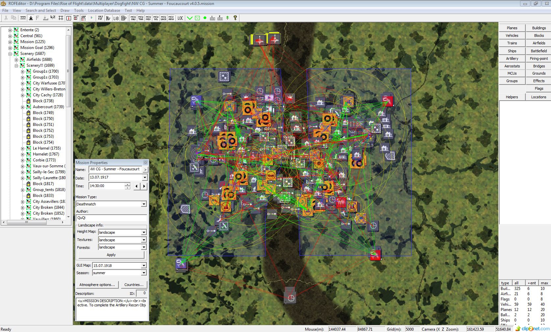
Task: Click the gray F toolbar icon
Action: coord(38,18)
